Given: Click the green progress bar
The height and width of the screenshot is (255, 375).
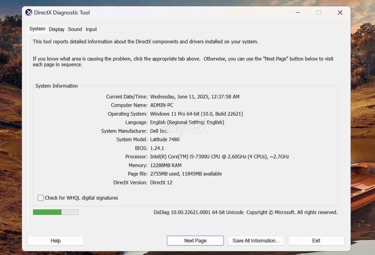Looking at the screenshot, I should pyautogui.click(x=56, y=212).
